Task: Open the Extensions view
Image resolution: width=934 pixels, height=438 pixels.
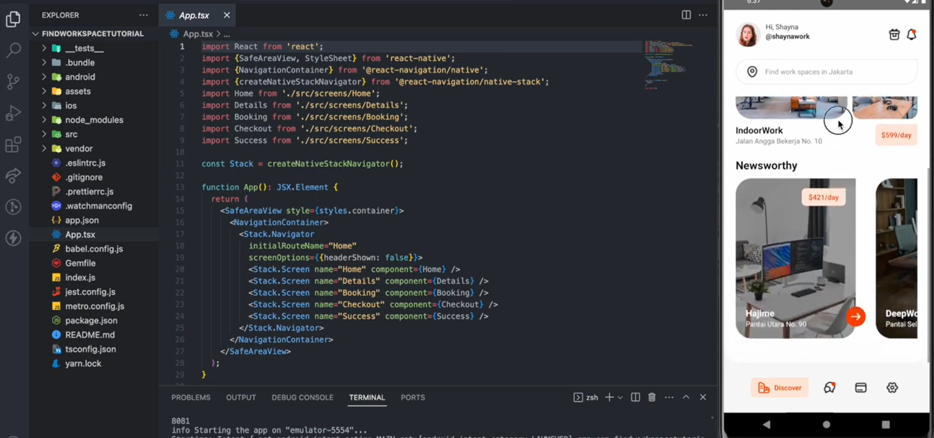Action: [13, 144]
